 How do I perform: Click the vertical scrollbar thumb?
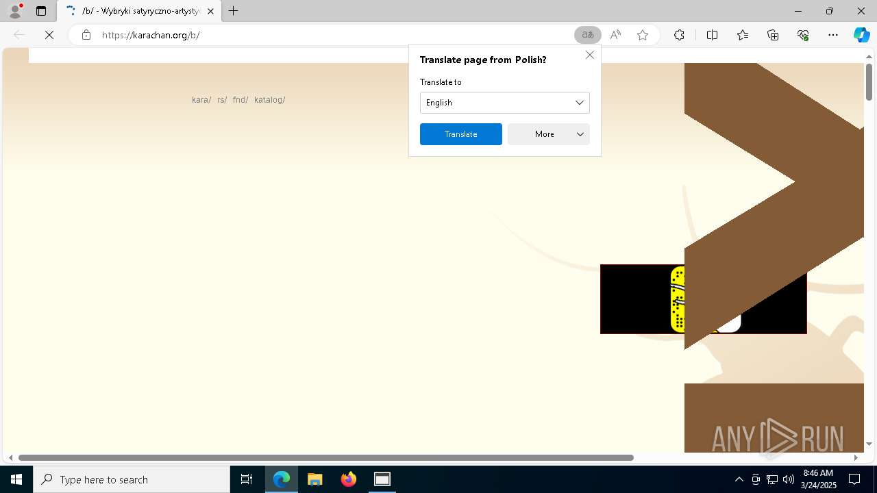tap(869, 82)
